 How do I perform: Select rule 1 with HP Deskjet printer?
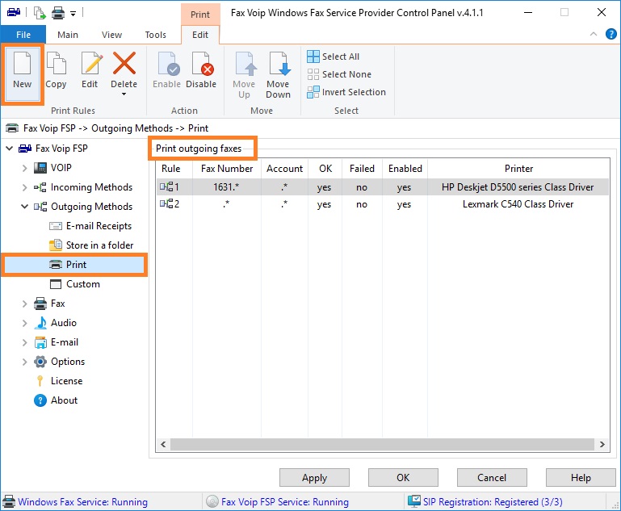[x=383, y=186]
